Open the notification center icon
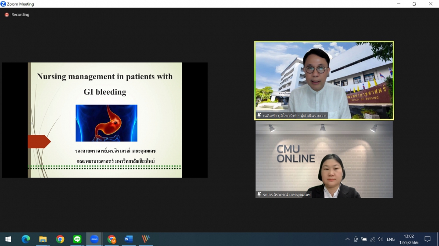The height and width of the screenshot is (246, 439). click(x=427, y=239)
